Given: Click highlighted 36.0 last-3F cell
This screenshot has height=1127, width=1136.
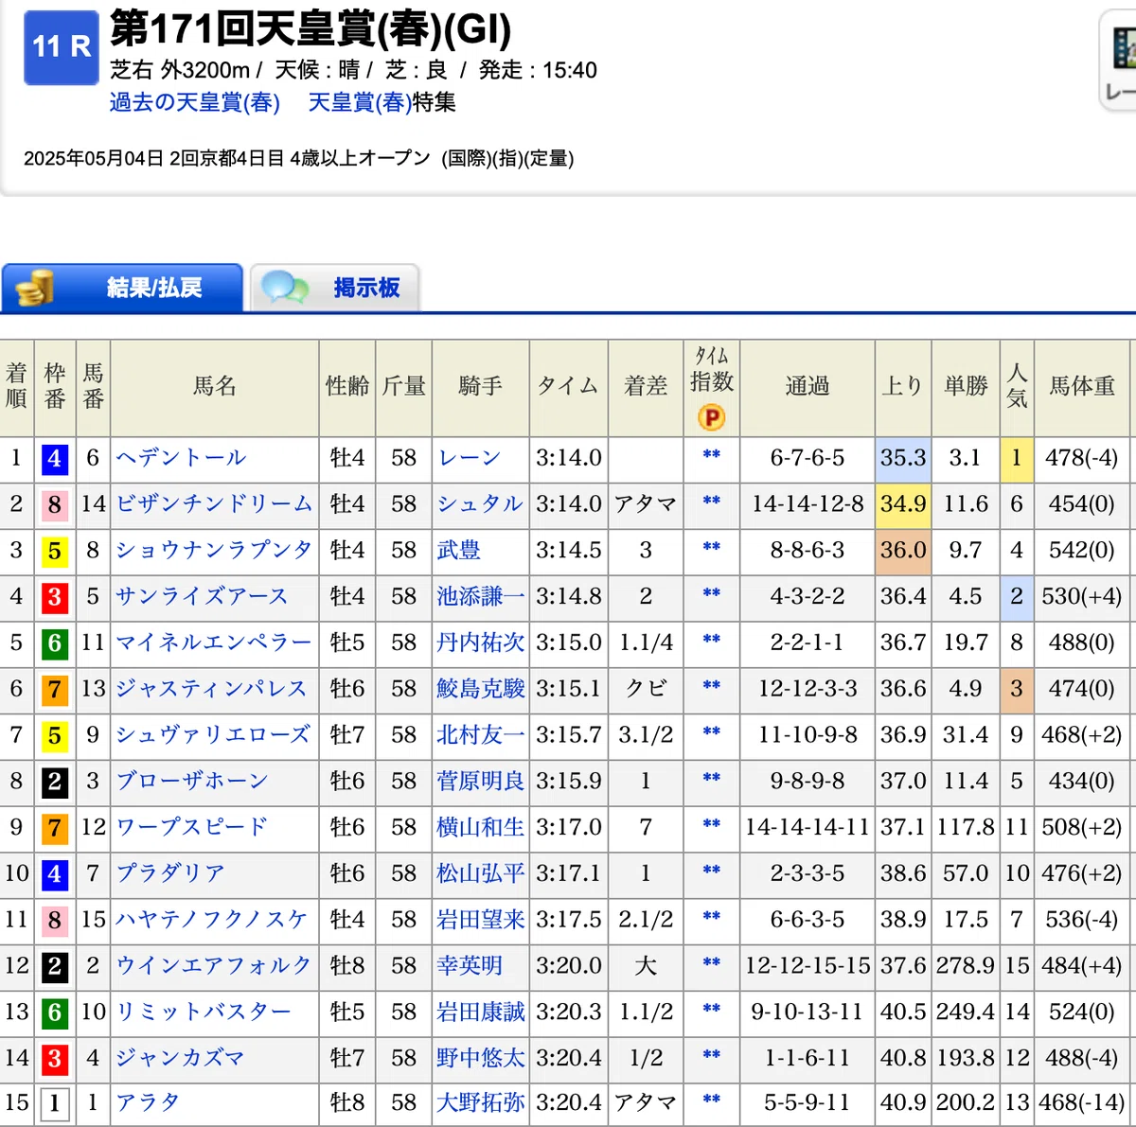Looking at the screenshot, I should point(903,550).
